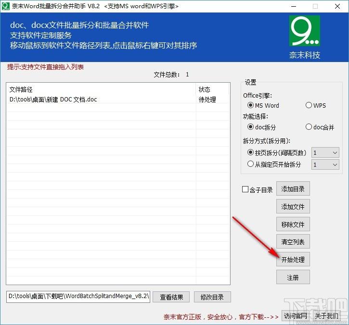Click the 文件路径 column header
Screen dimensions: 349x325
pos(102,89)
